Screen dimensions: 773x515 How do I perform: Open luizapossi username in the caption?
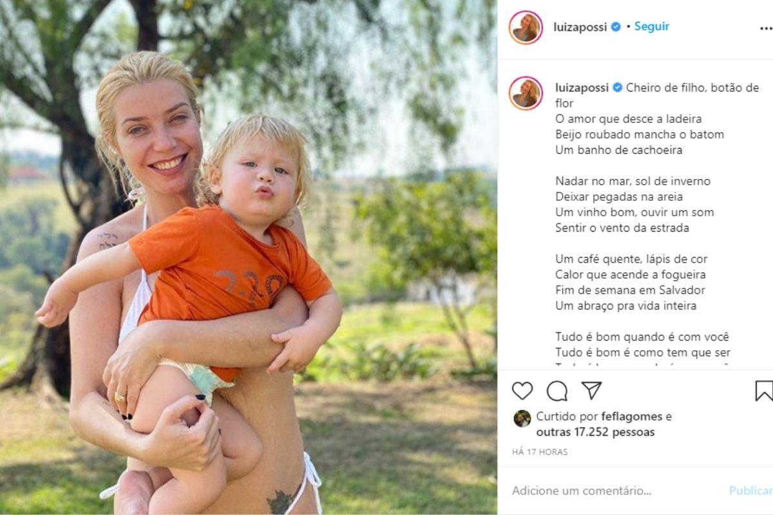pos(582,88)
